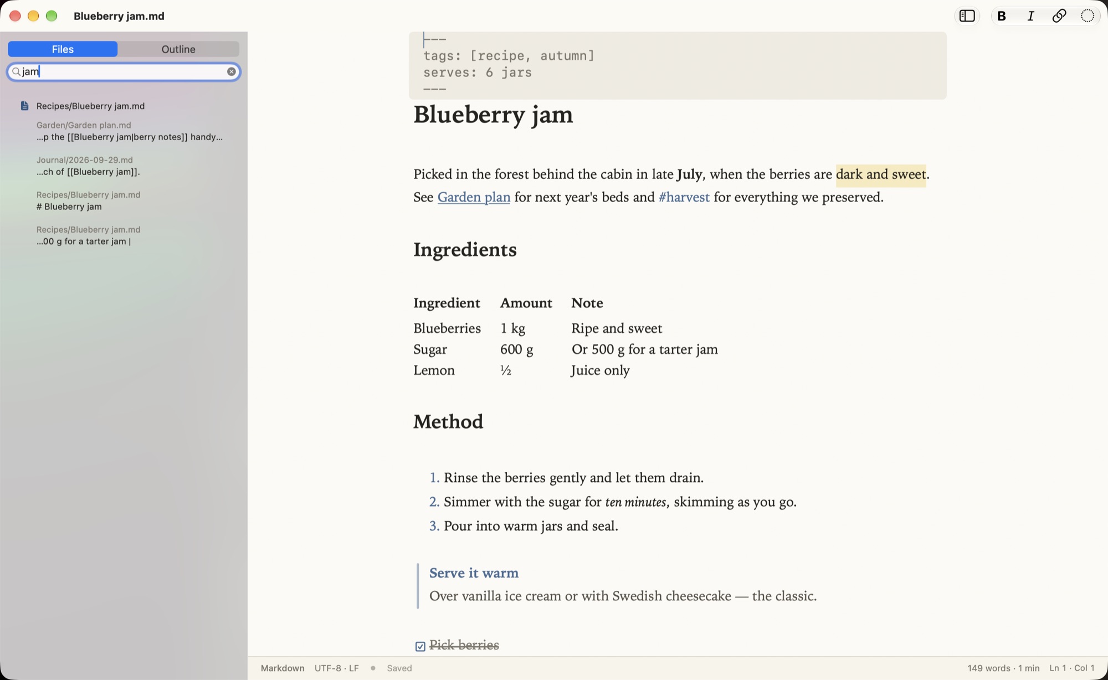
Task: Toggle the sidebar panel icon
Action: point(967,16)
